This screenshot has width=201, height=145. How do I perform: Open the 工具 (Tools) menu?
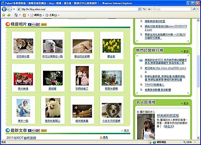tap(52, 15)
